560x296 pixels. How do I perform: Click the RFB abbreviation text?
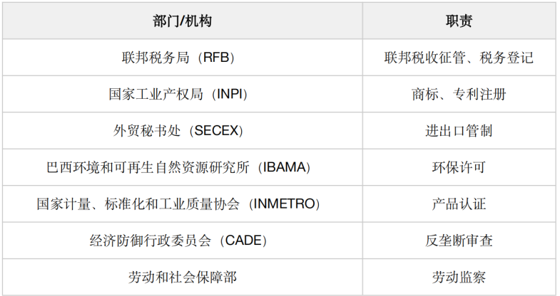216,58
